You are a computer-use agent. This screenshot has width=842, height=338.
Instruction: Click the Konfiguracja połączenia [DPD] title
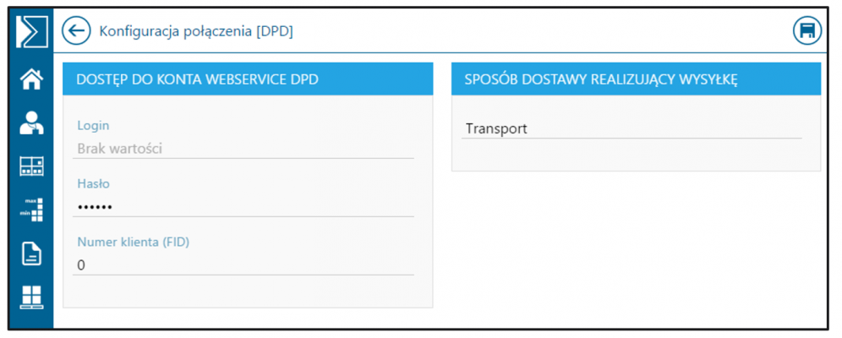(196, 31)
